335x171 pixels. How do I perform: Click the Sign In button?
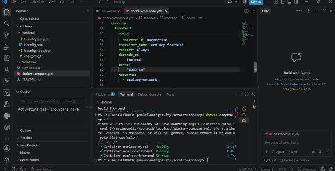pos(256,2)
